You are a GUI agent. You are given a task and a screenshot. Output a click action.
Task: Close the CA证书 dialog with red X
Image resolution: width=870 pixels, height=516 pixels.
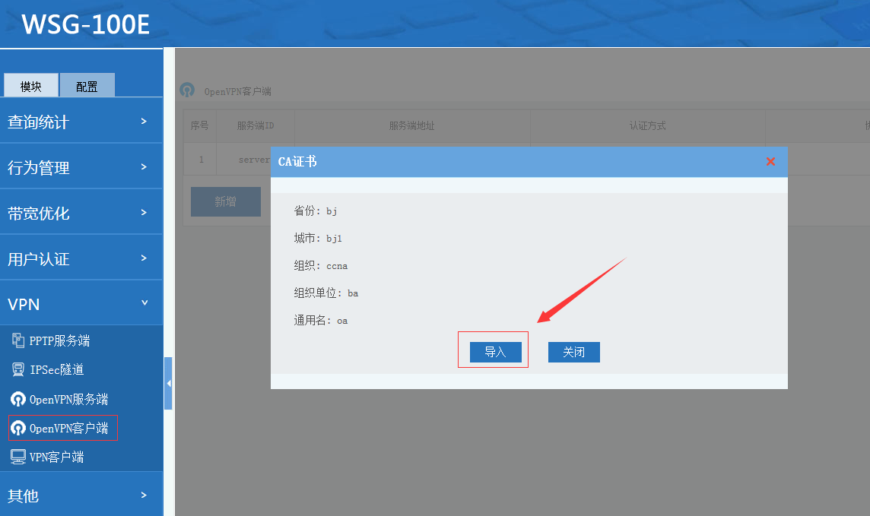click(x=770, y=162)
